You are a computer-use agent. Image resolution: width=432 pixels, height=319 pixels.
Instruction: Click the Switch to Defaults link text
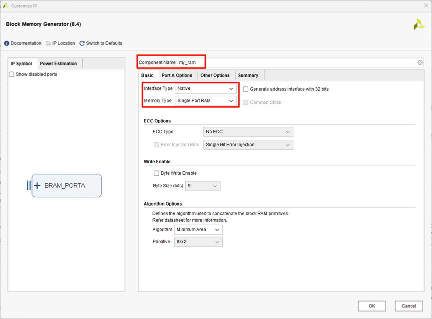104,43
